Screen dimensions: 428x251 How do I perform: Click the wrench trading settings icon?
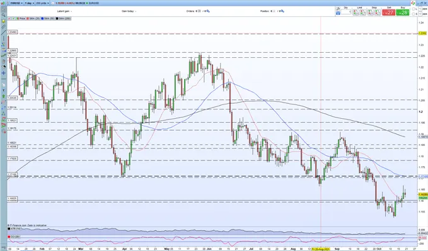click(x=338, y=8)
